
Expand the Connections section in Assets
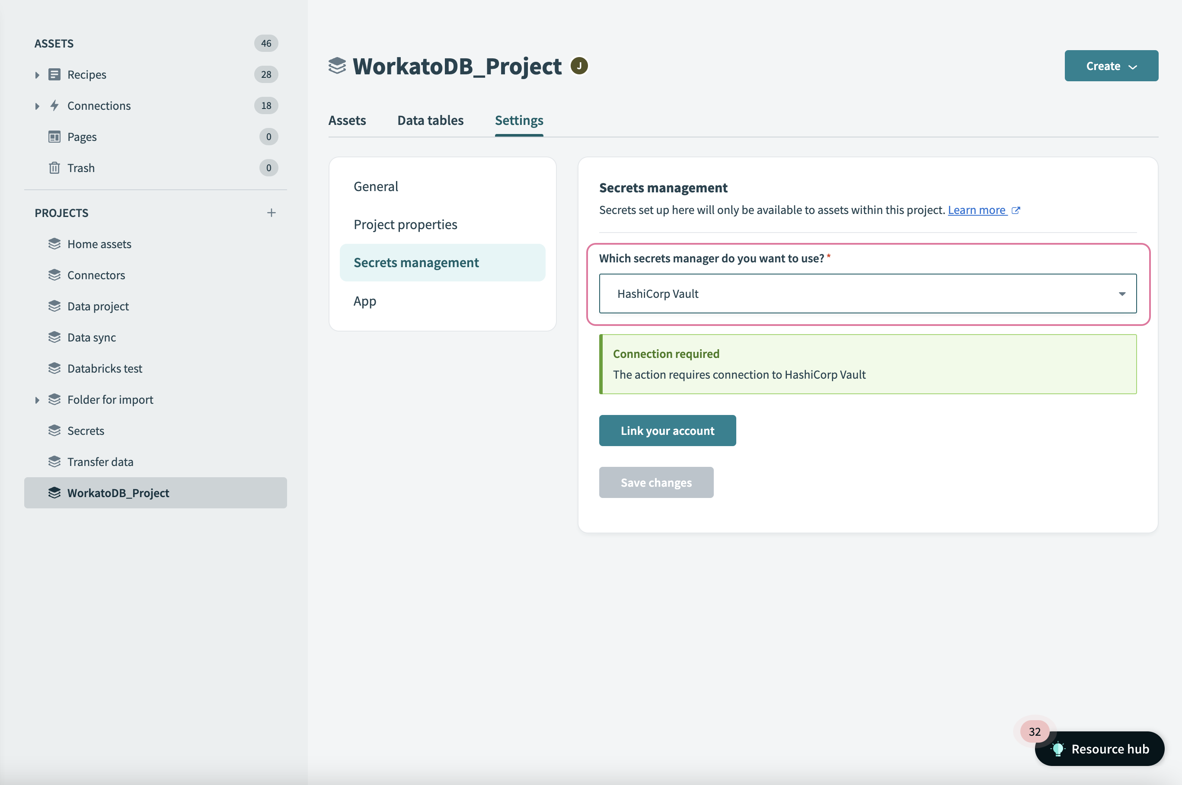pos(37,105)
